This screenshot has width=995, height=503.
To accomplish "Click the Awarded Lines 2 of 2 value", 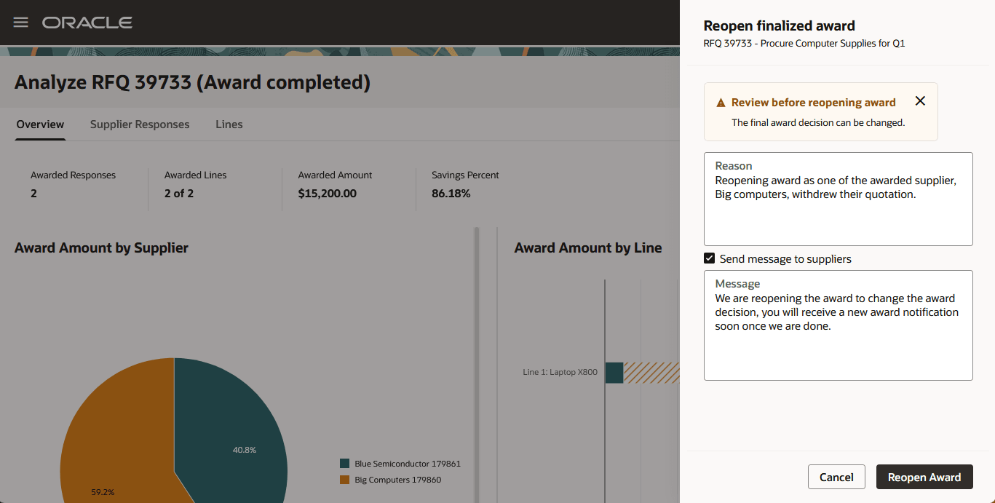I will pyautogui.click(x=179, y=194).
